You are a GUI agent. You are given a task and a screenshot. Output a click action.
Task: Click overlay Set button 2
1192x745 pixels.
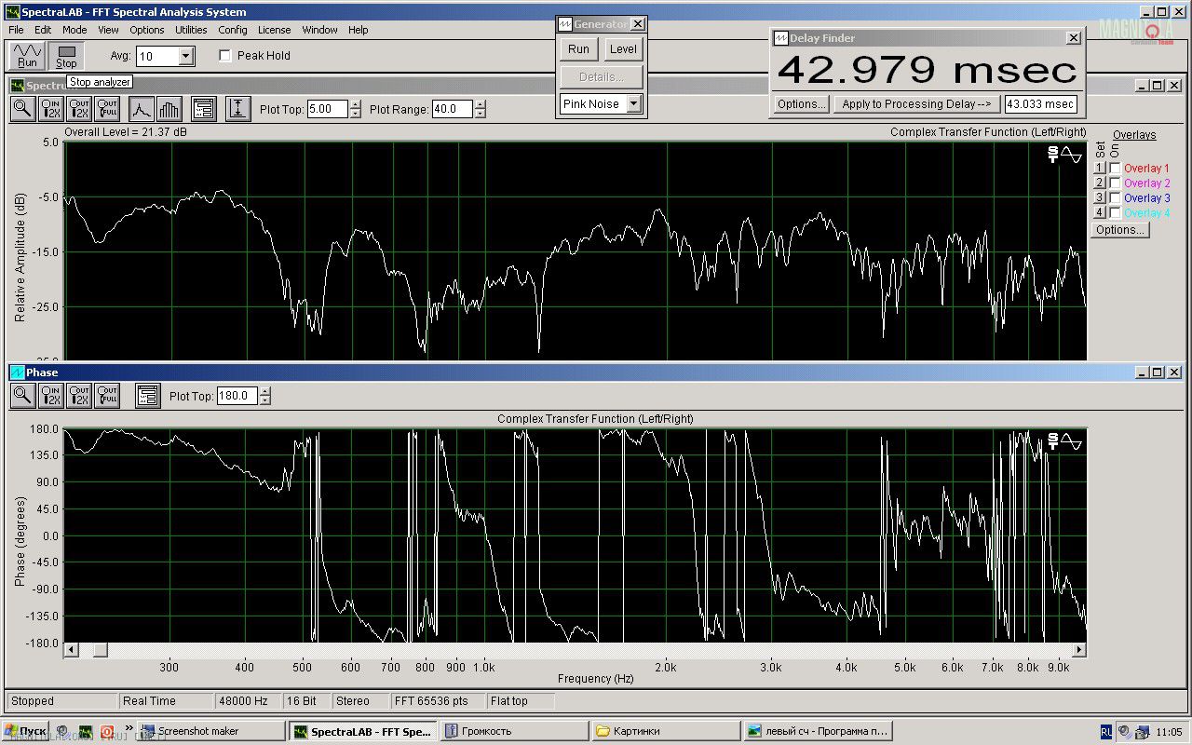point(1099,183)
